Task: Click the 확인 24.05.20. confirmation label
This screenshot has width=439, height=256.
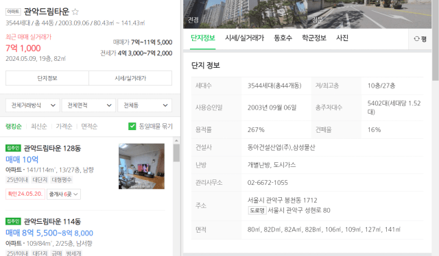Action: pyautogui.click(x=25, y=194)
